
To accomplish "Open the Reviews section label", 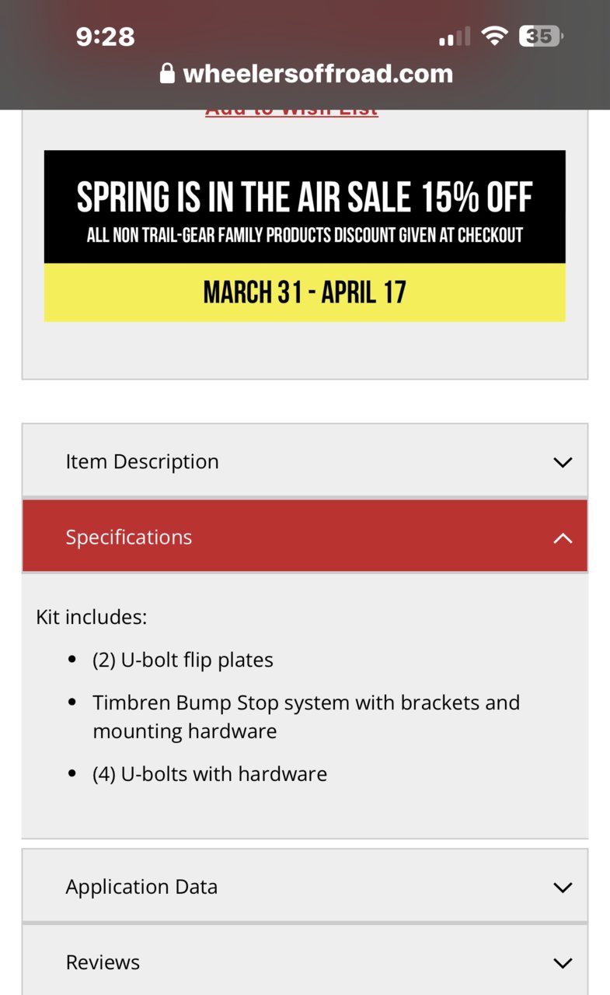I will 103,962.
